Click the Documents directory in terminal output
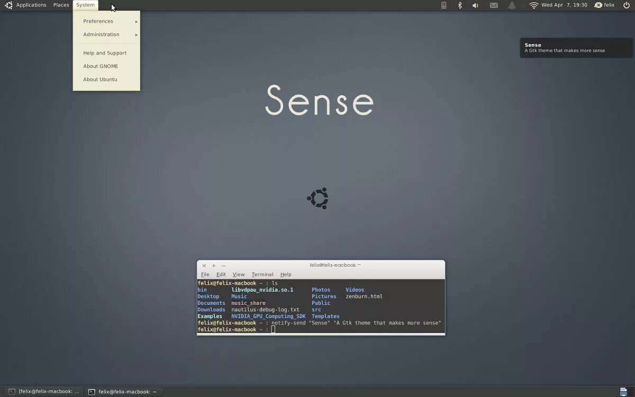This screenshot has width=635, height=397. pos(211,303)
